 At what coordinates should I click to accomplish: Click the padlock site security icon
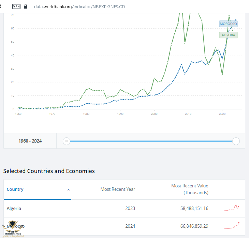click(x=26, y=6)
